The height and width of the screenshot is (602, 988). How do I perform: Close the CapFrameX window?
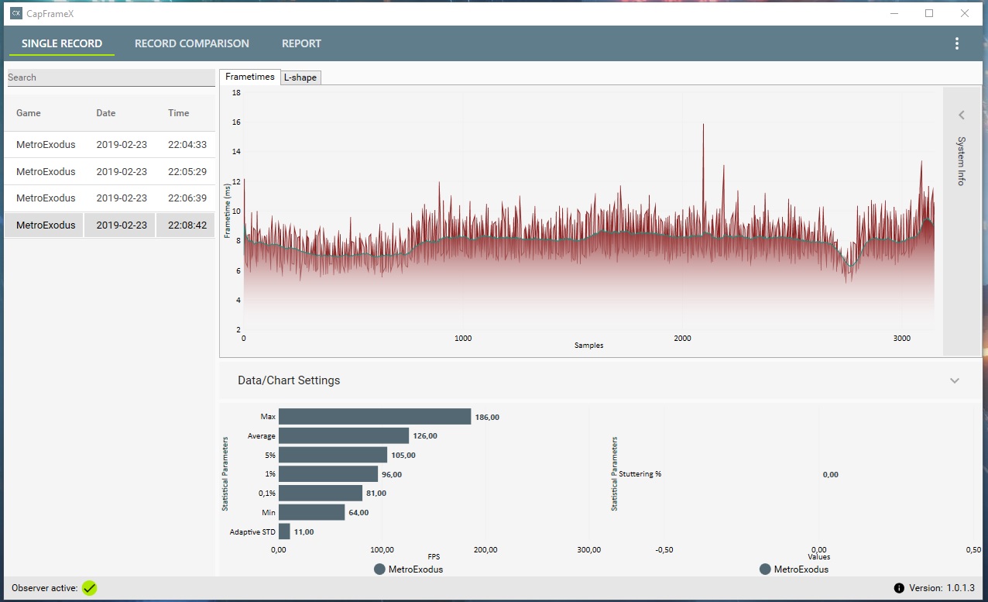[965, 13]
